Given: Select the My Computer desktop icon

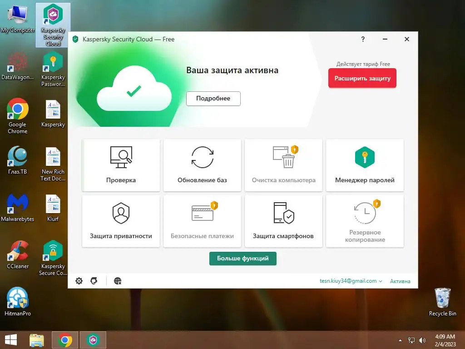Looking at the screenshot, I should click(18, 19).
